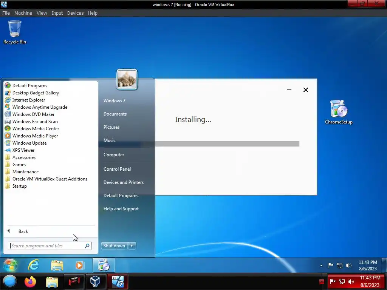
Task: Click the Installing progress bar
Action: [227, 144]
